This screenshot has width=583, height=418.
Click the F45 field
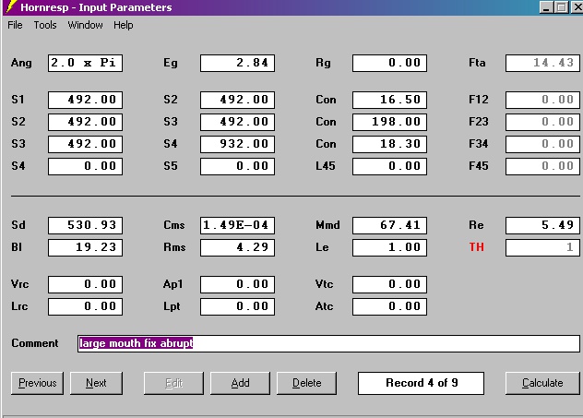pyautogui.click(x=542, y=166)
